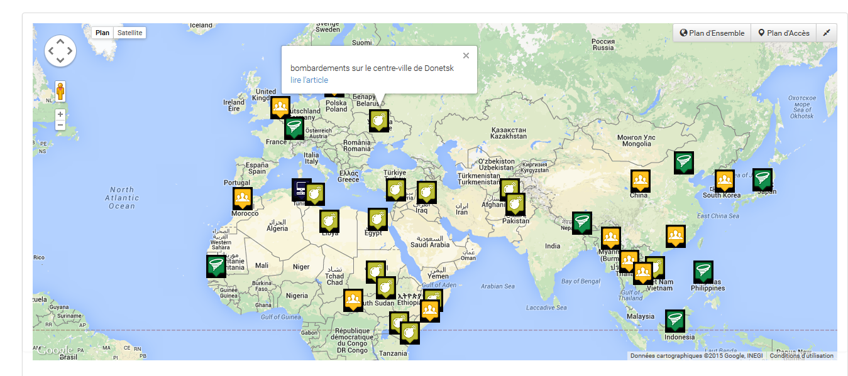Pan the map left

pyautogui.click(x=51, y=51)
